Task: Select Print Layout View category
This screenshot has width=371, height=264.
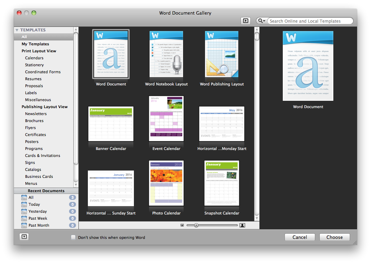Action: [x=39, y=51]
